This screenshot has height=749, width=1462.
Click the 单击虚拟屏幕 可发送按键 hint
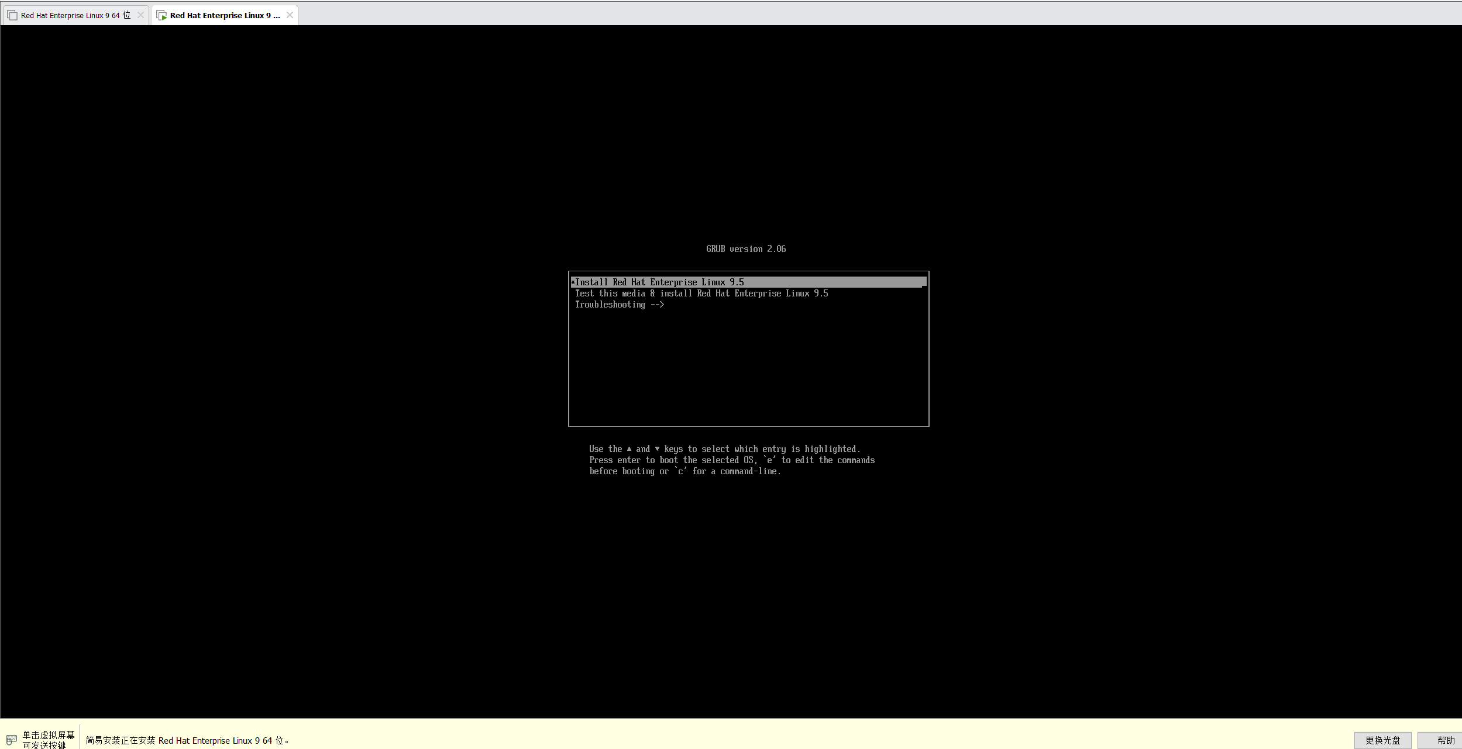pos(49,740)
